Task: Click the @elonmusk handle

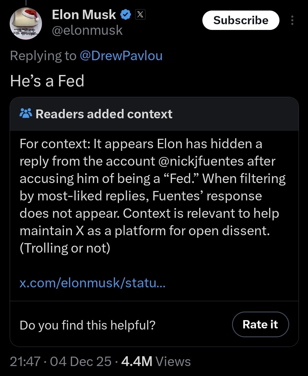Action: point(86,30)
